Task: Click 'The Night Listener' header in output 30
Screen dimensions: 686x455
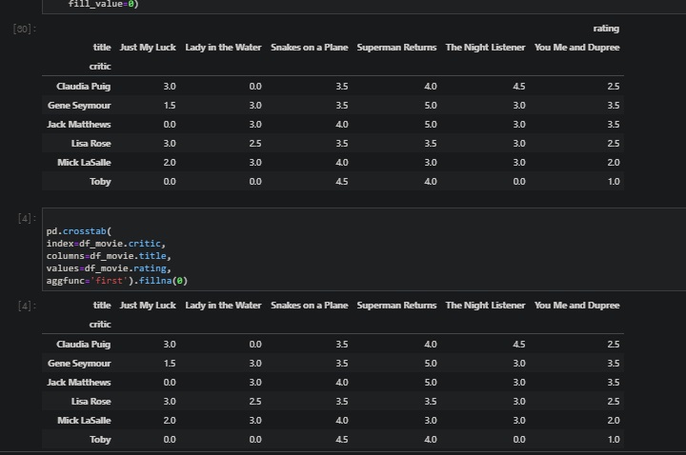Action: [485, 48]
